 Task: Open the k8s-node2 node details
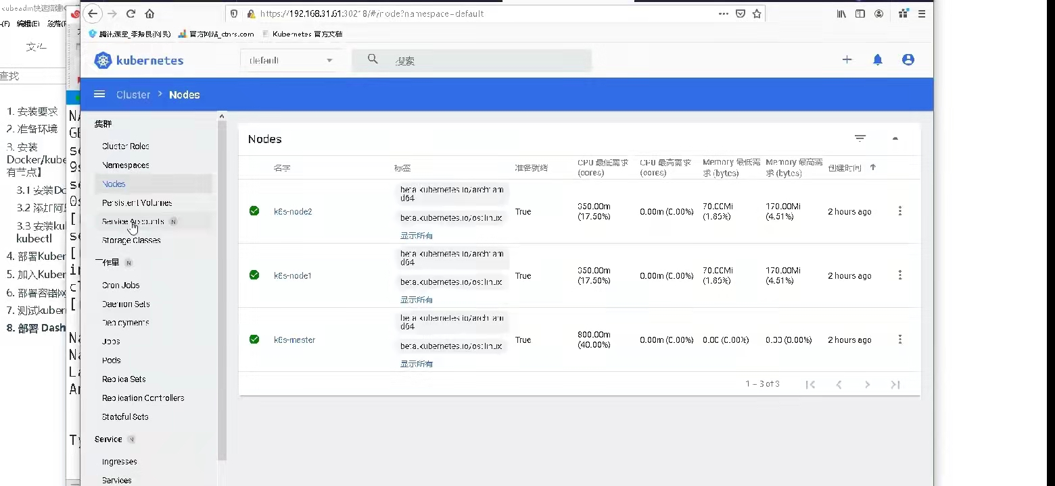(293, 211)
